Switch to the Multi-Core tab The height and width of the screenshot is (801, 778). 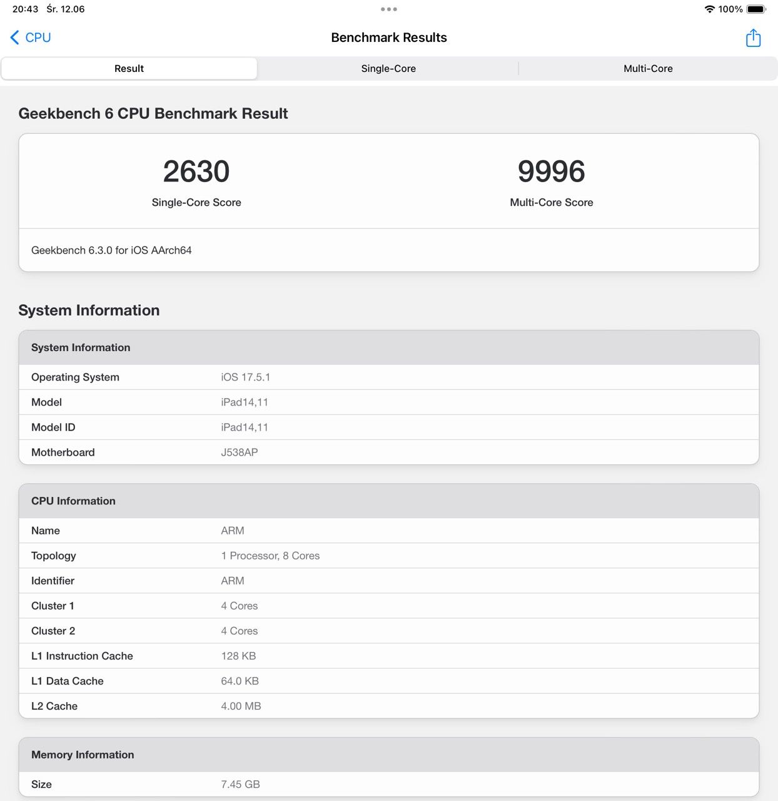pyautogui.click(x=648, y=69)
